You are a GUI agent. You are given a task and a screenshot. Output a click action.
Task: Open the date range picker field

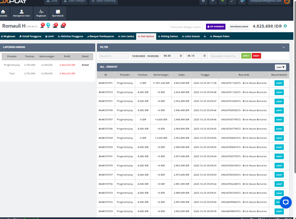145,56
